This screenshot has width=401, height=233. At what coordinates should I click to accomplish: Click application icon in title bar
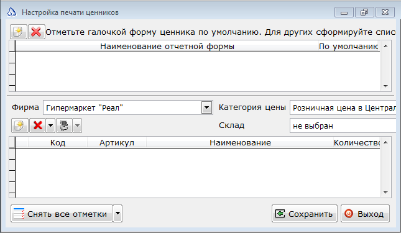pos(12,12)
